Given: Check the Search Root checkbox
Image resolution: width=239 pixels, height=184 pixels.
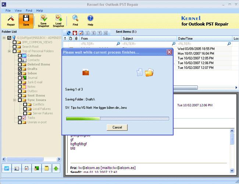Looking at the screenshot, I should (x=14, y=46).
